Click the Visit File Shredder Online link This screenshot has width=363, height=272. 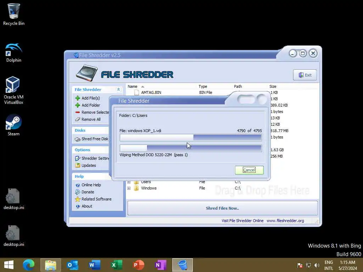click(242, 221)
